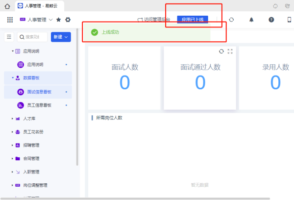The image size is (294, 200).
Task: Click the open-in-new-window icon at top right
Action: pyautogui.click(x=287, y=6)
